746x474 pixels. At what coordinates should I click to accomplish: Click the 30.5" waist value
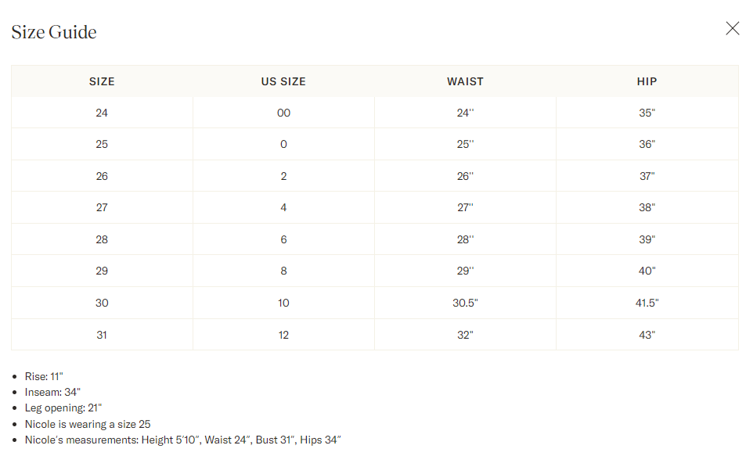pyautogui.click(x=465, y=303)
